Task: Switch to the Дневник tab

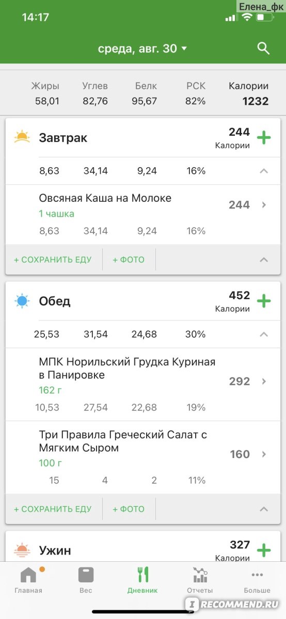Action: coord(143,580)
